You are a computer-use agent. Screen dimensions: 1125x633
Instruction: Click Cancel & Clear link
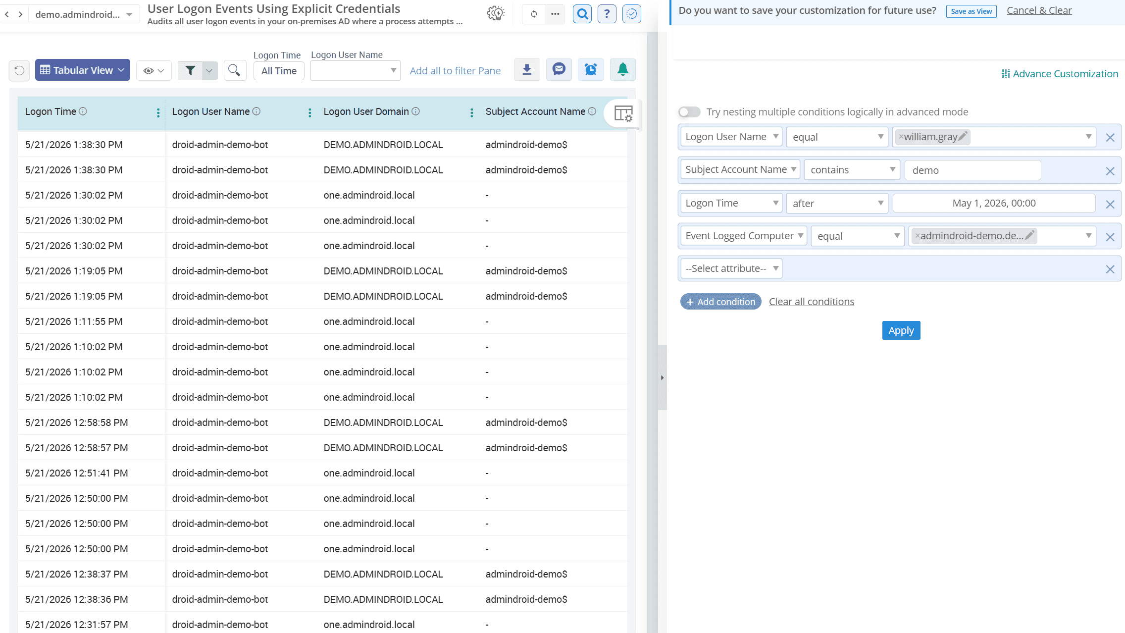pos(1039,10)
